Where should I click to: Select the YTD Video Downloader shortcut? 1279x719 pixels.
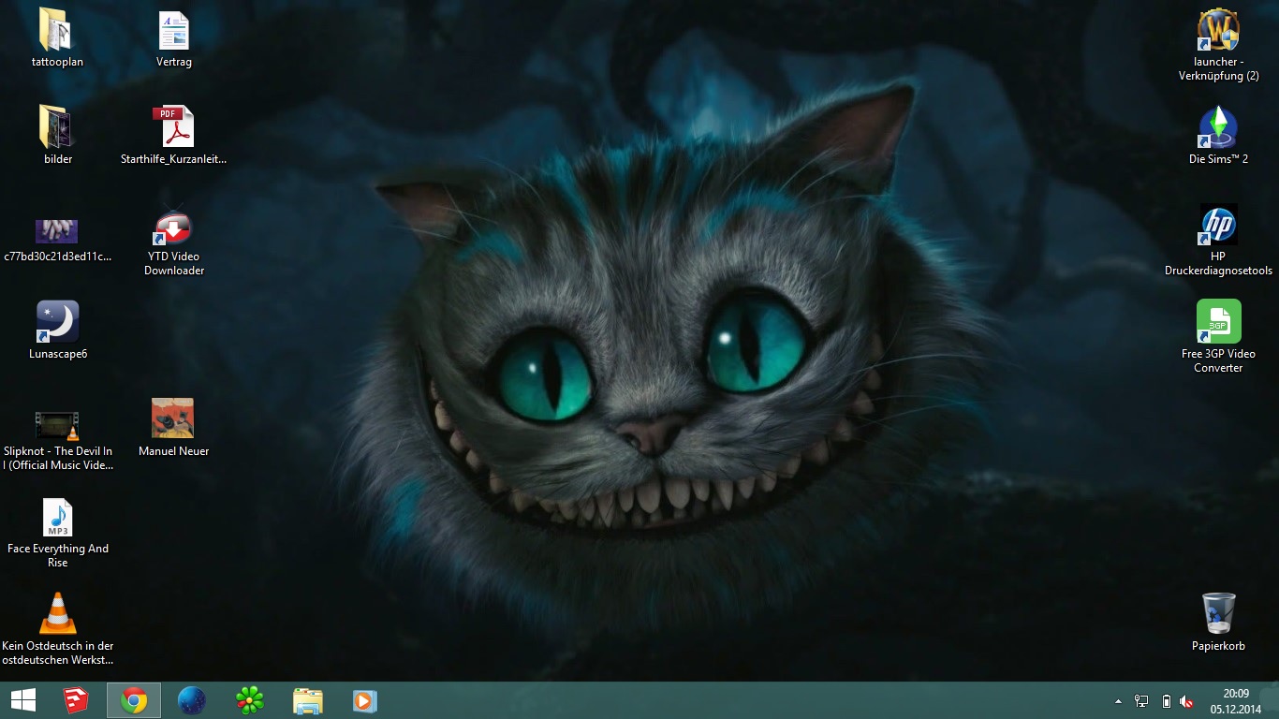pos(173,228)
